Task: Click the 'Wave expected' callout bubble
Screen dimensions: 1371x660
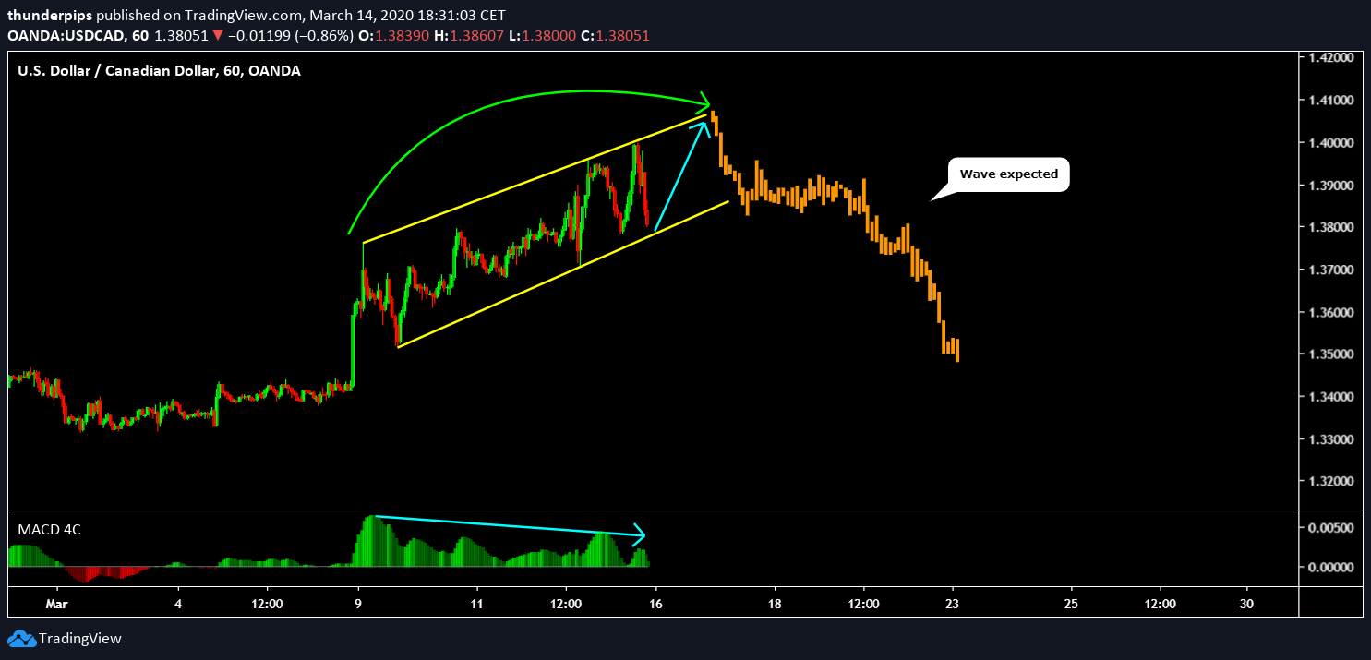Action: click(x=1010, y=174)
